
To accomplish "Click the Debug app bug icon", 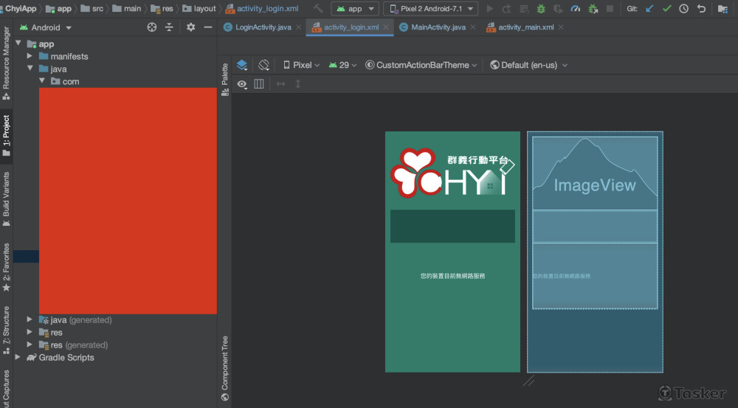I will (542, 9).
